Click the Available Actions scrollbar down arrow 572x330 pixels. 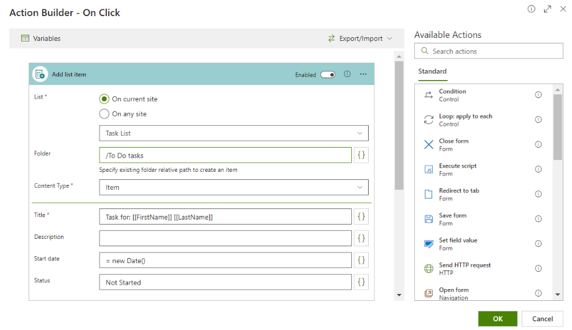558,295
